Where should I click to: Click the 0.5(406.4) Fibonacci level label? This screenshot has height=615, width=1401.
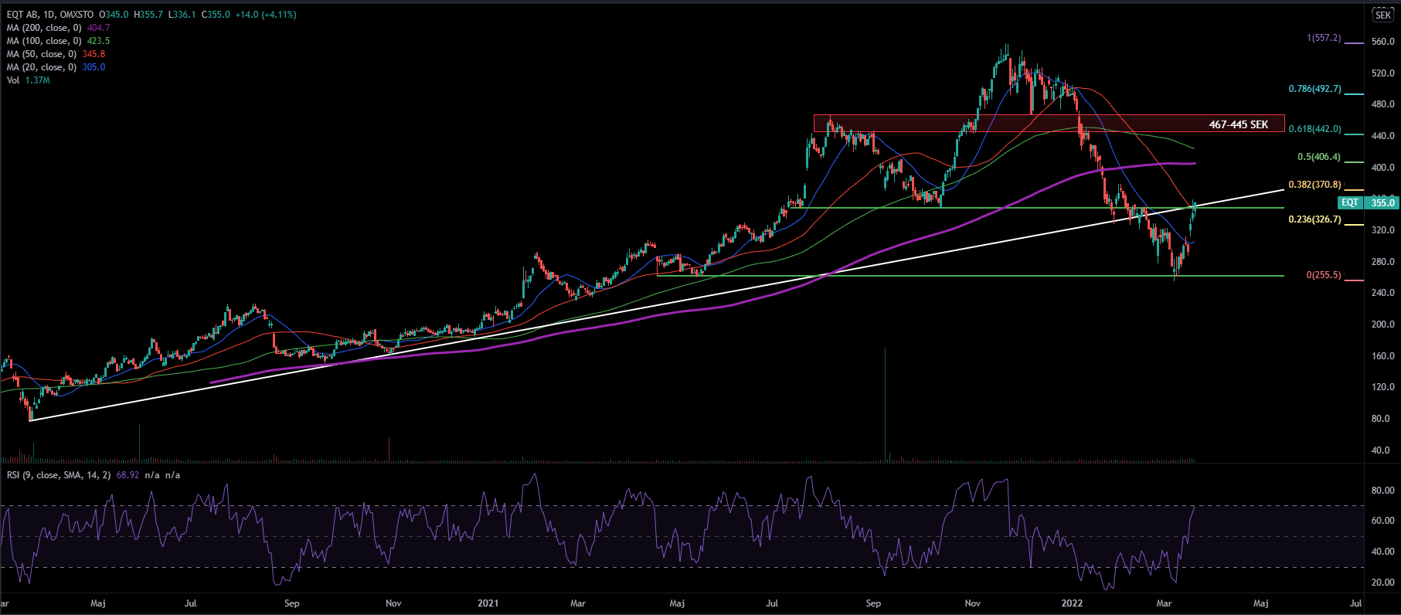1318,157
